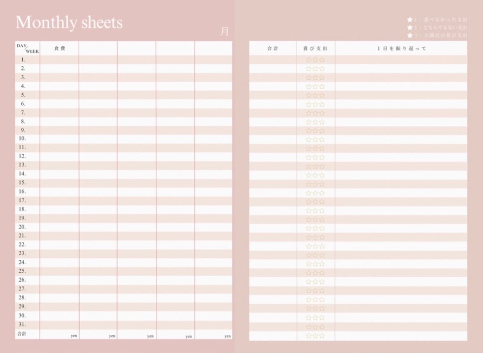This screenshot has height=353, width=483.
Task: Click the day 15 row label
Action: click(x=23, y=183)
